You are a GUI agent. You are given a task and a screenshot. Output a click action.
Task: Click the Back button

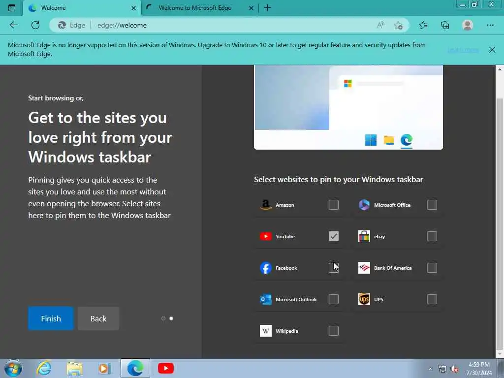click(x=98, y=318)
